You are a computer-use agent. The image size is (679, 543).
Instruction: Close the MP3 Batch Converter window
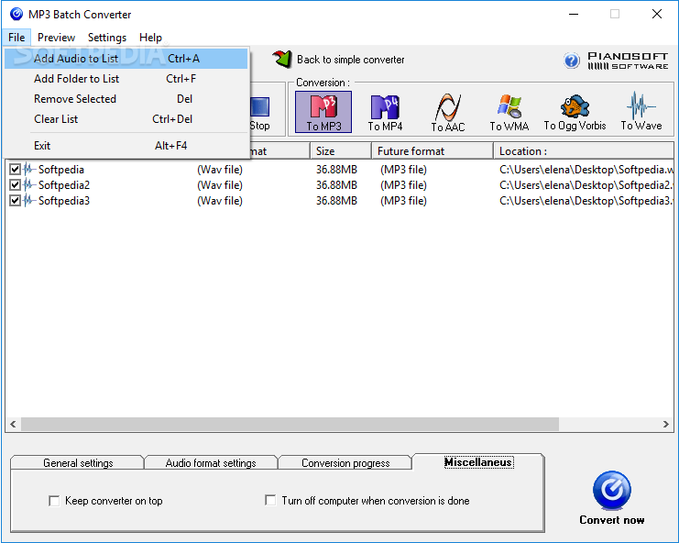point(657,15)
